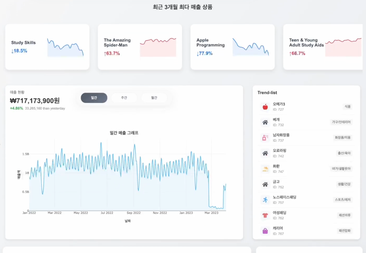Open the Study Skills product card
Image resolution: width=366 pixels, height=253 pixels.
point(47,47)
